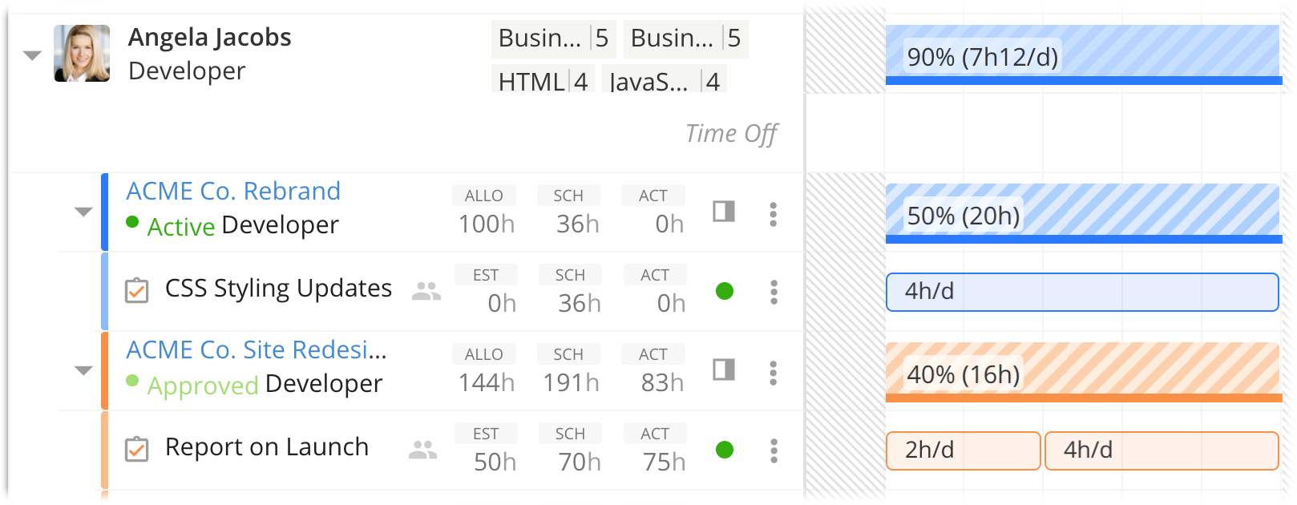Open the ACME Co. Rebrand three-dot menu
1297x505 pixels.
(773, 214)
